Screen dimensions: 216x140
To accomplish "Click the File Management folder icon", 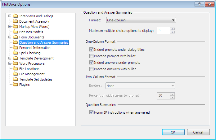I will (15, 74).
